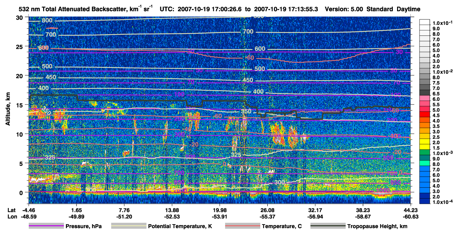Click the latitude value 38.23
Screen dimensions: 456x234
(x=363, y=210)
